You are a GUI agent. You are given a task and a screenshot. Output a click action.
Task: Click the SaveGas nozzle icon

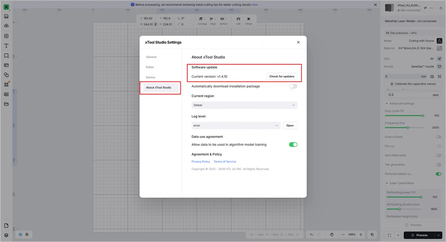[x=439, y=67]
